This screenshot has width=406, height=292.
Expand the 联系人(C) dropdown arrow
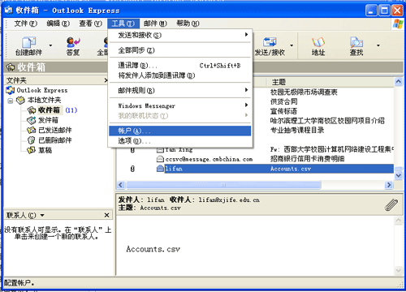[42, 215]
